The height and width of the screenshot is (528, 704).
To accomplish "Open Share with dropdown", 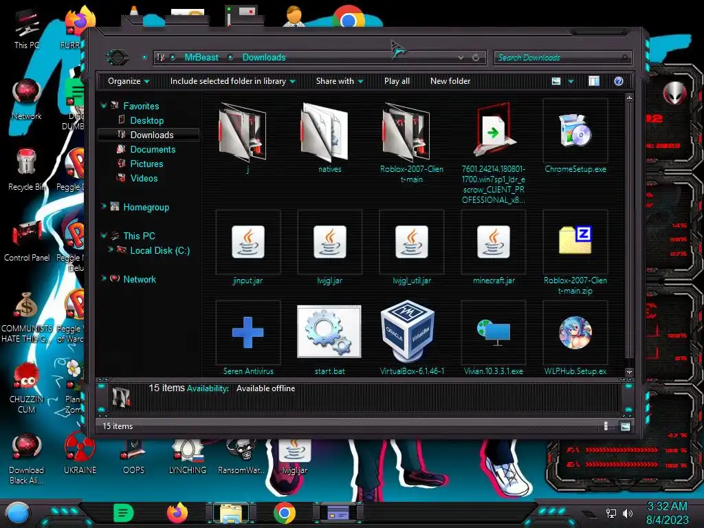I will click(340, 81).
